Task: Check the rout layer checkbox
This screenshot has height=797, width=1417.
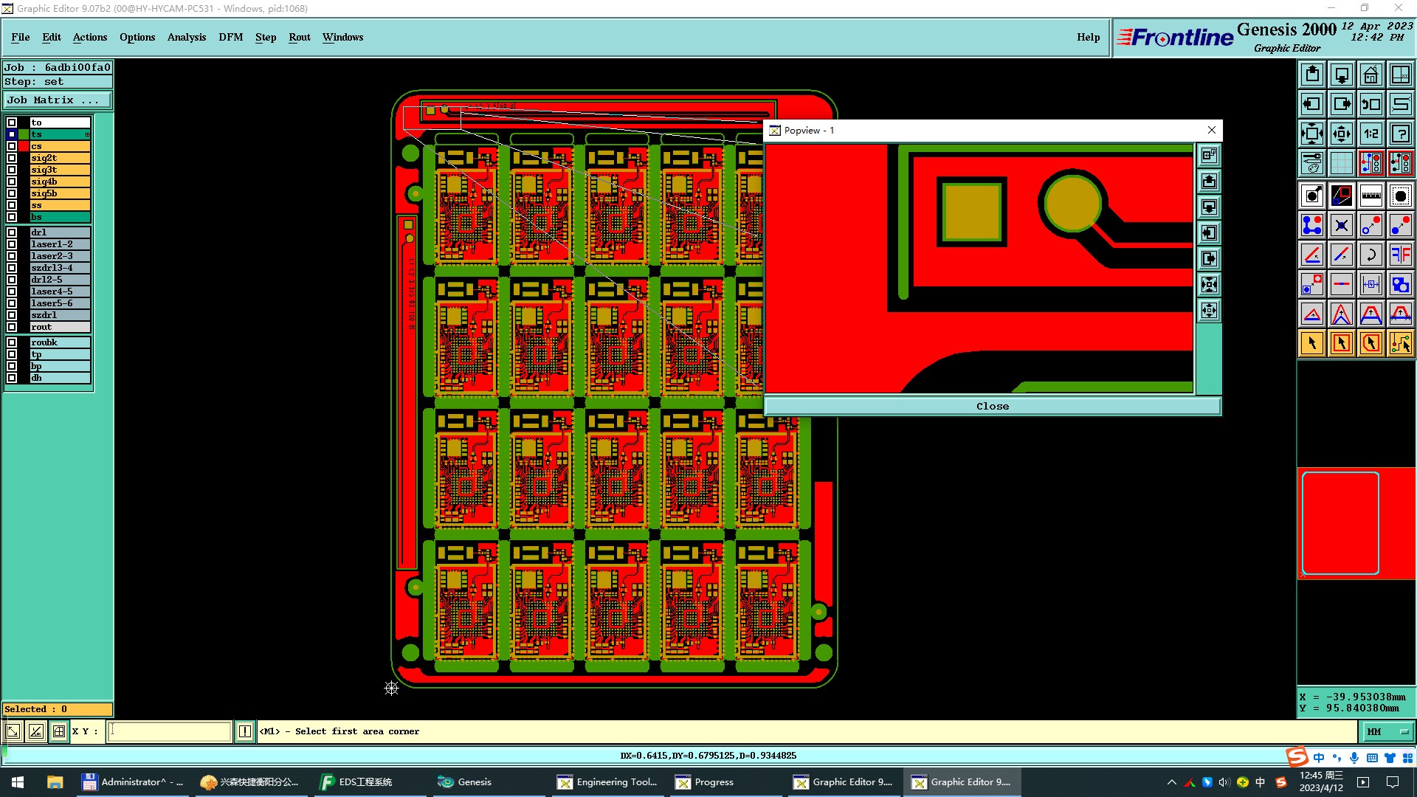Action: point(12,327)
